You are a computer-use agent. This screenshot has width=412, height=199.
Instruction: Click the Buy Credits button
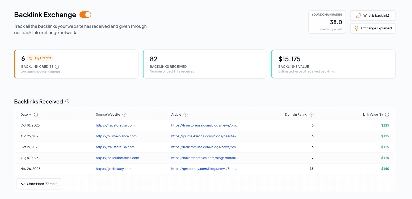40,58
